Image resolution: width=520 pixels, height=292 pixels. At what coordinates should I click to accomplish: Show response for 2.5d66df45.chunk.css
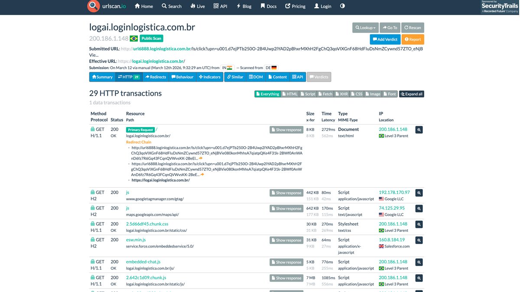286,225
